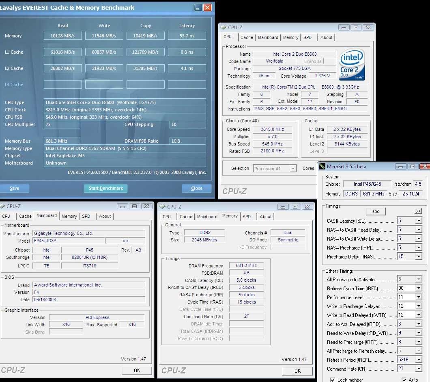The image size is (430, 382).
Task: Expand Read to Write Delay dropdown
Action: click(x=419, y=333)
